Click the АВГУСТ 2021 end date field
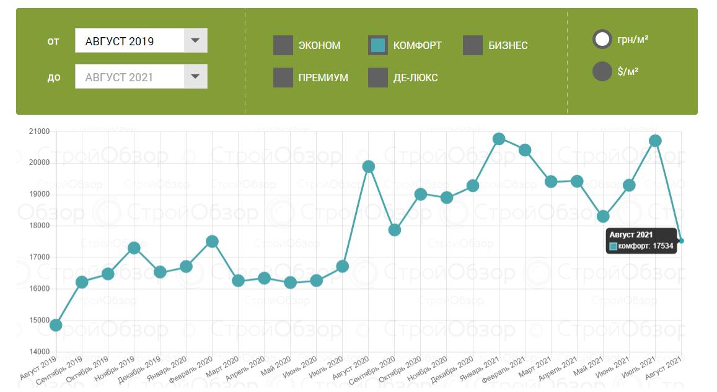717x392 pixels. pyautogui.click(x=130, y=77)
